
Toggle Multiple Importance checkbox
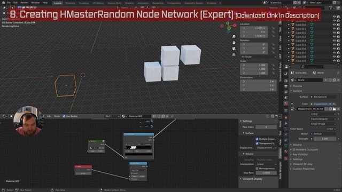tap(257, 139)
